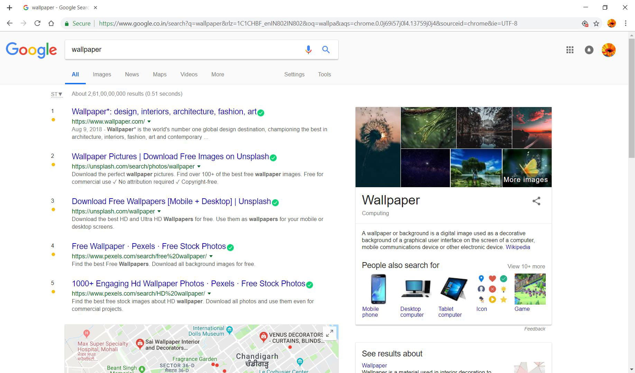Click the Google logo
This screenshot has height=373, width=635.
pyautogui.click(x=31, y=50)
